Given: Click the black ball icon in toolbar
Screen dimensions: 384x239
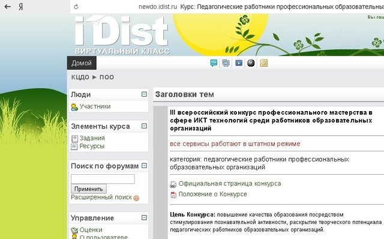Looking at the screenshot, I should [x=251, y=63].
